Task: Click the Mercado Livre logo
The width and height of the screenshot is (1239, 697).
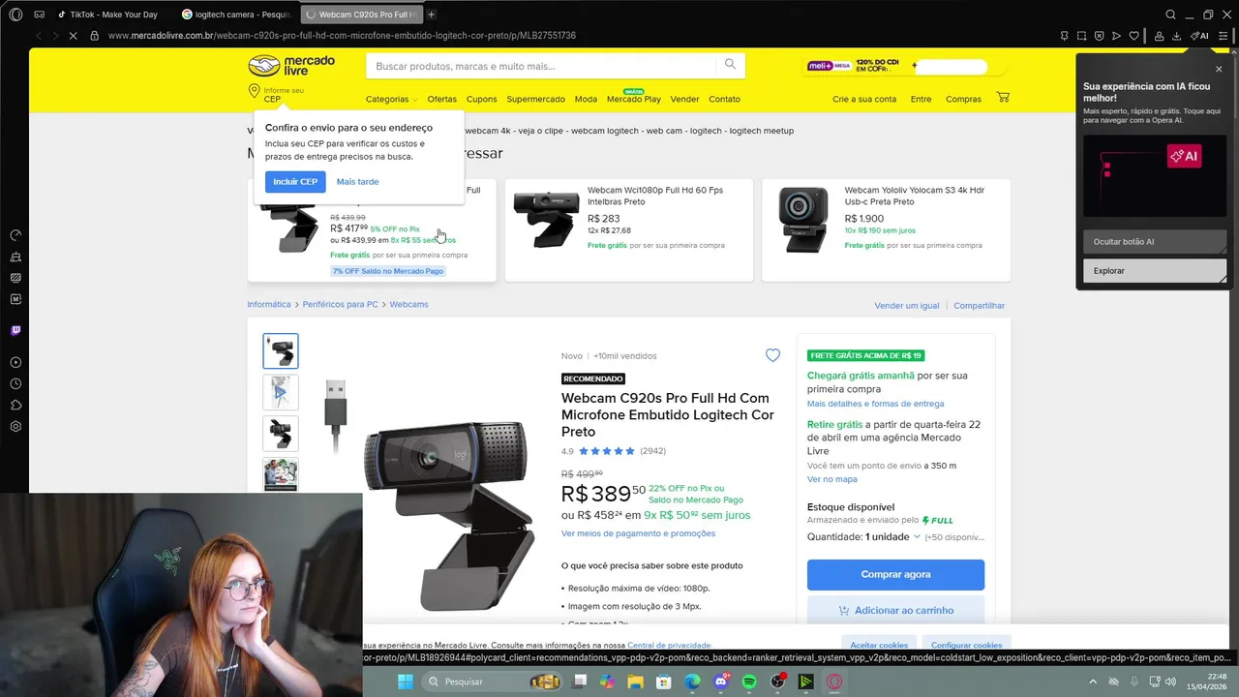Action: [291, 66]
